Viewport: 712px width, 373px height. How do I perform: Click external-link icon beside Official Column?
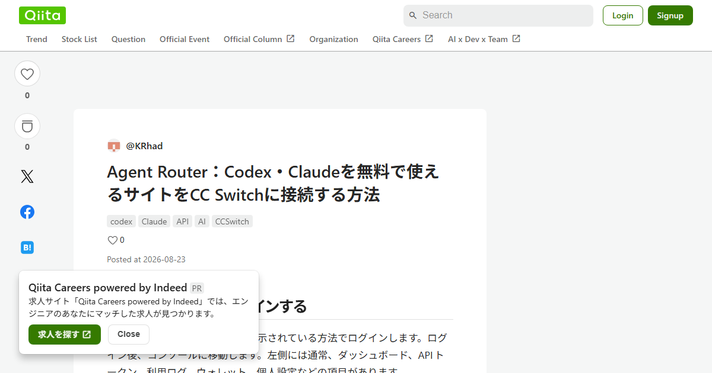tap(291, 38)
